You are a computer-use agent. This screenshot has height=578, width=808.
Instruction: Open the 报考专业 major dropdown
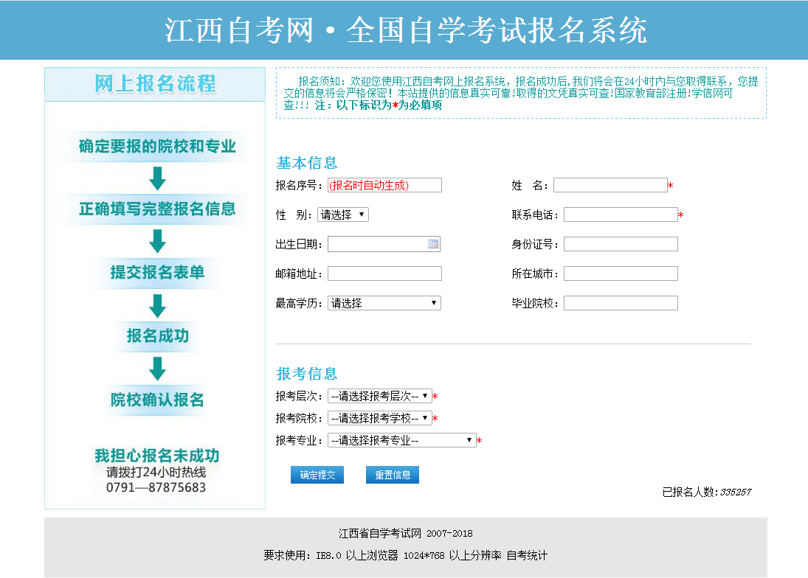pyautogui.click(x=401, y=439)
